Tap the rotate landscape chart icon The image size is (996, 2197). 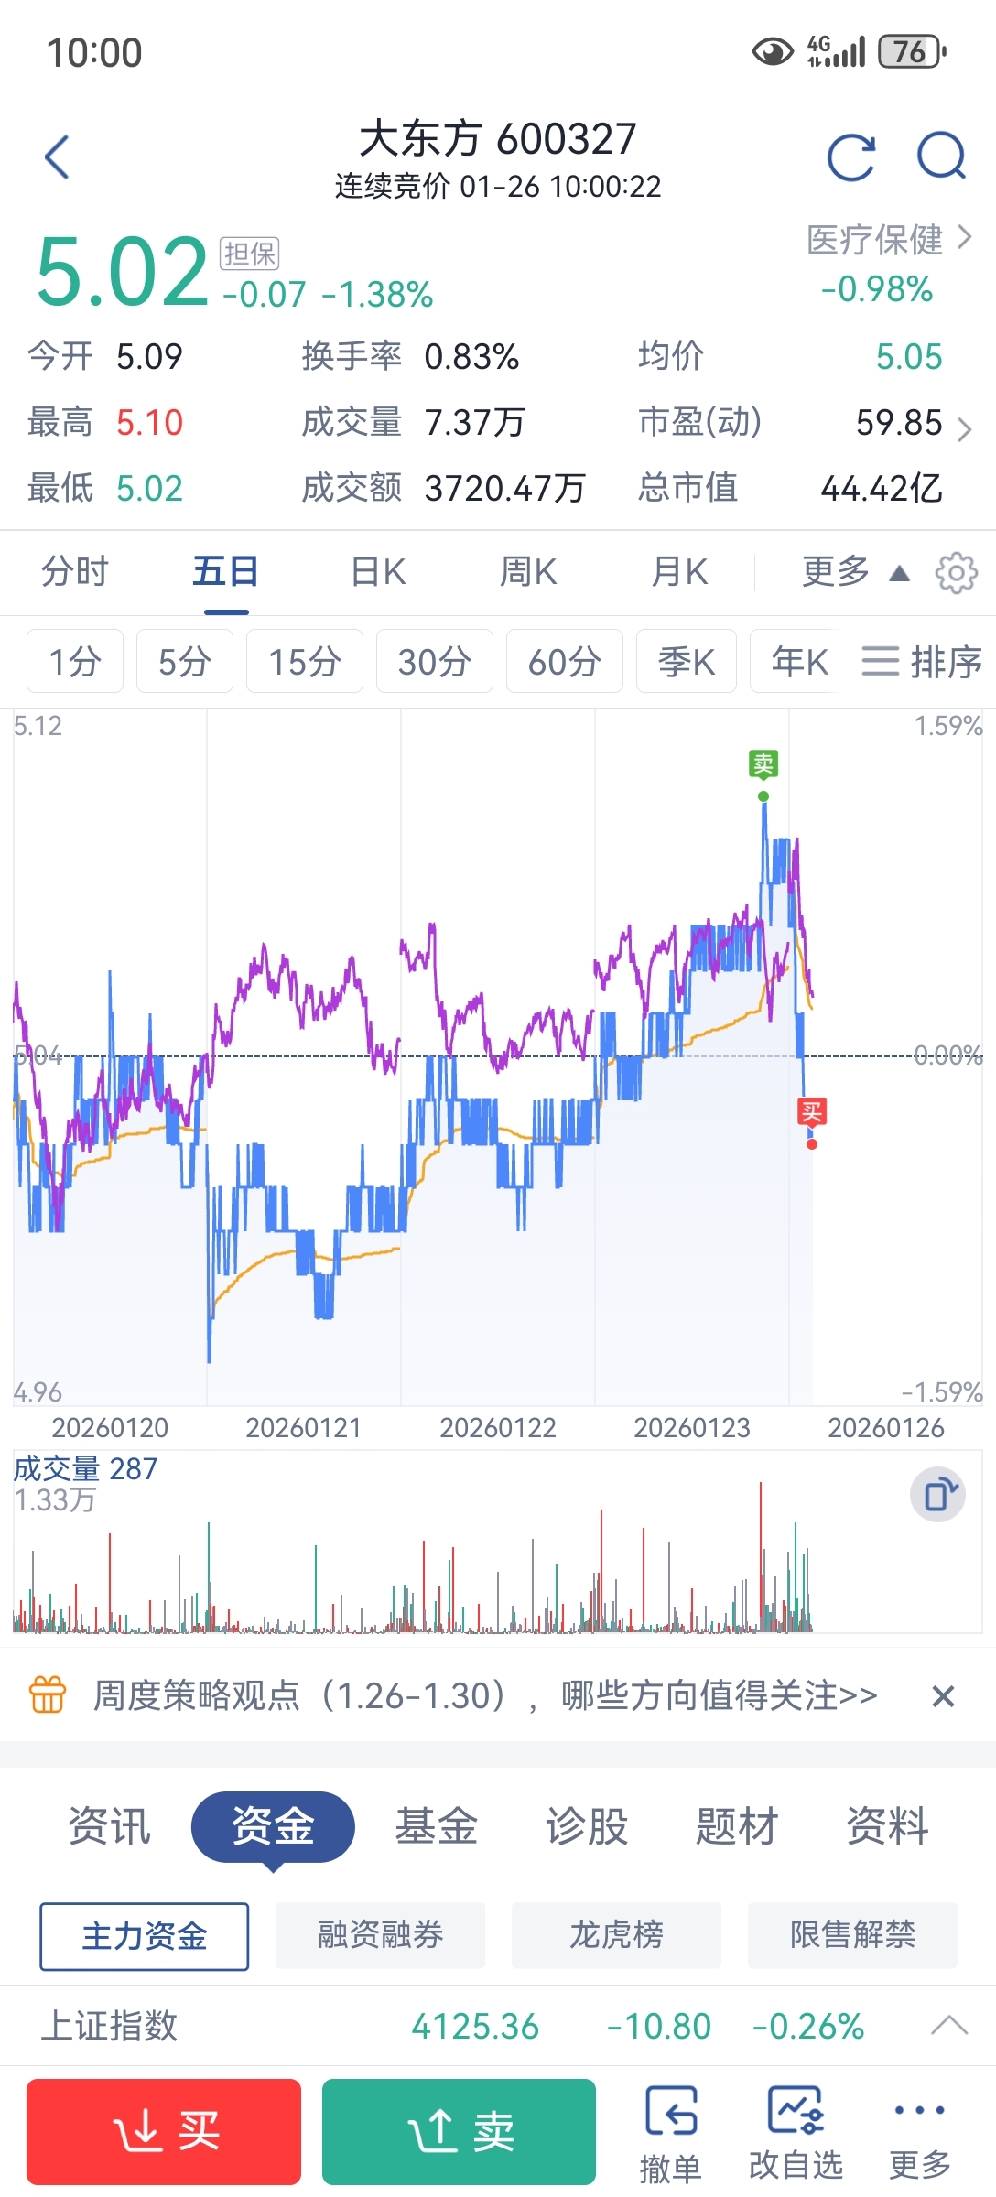[x=937, y=1495]
